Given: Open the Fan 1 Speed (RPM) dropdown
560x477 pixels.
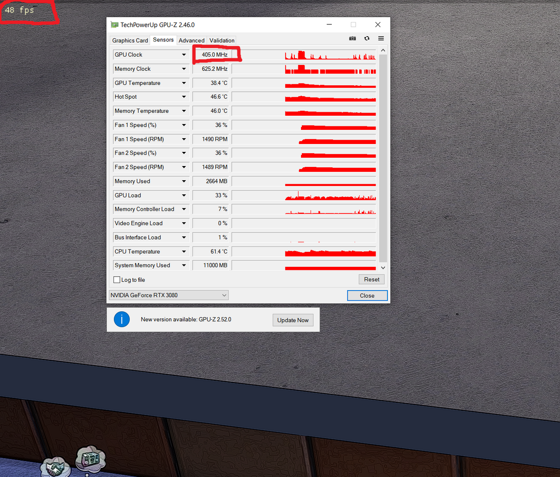Looking at the screenshot, I should click(184, 139).
